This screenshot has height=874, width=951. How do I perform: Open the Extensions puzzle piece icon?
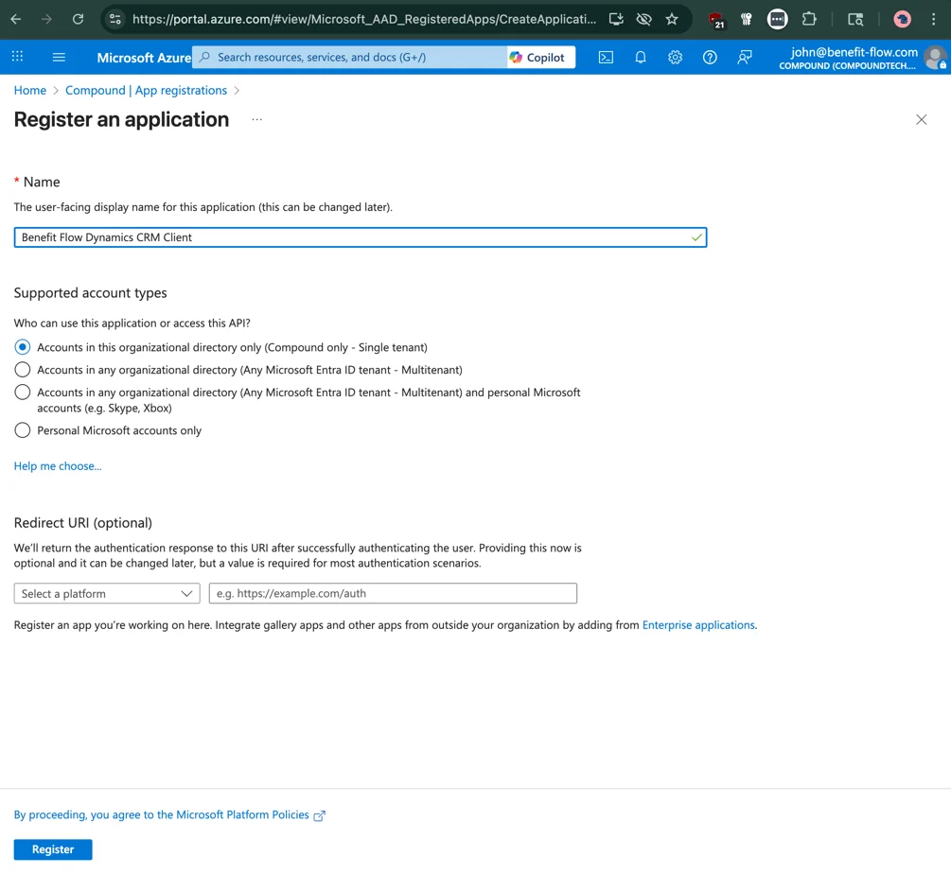(x=809, y=20)
